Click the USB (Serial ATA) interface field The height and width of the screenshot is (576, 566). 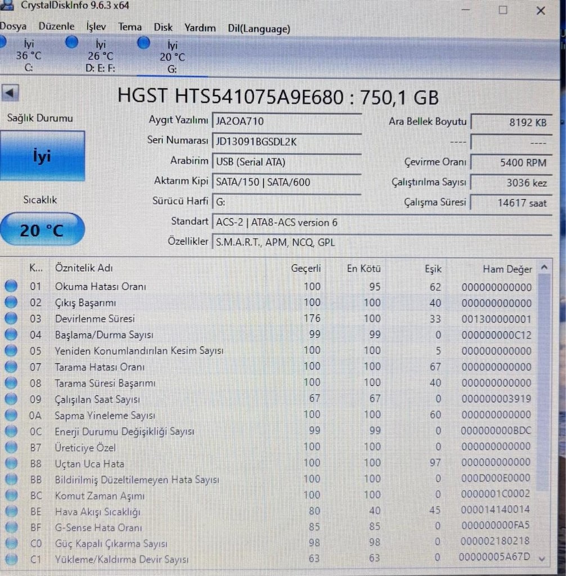pyautogui.click(x=287, y=162)
